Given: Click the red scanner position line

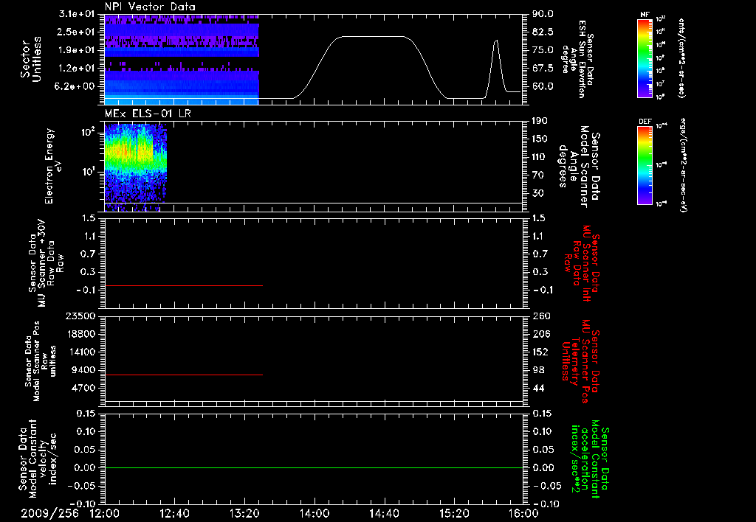Looking at the screenshot, I should (184, 375).
